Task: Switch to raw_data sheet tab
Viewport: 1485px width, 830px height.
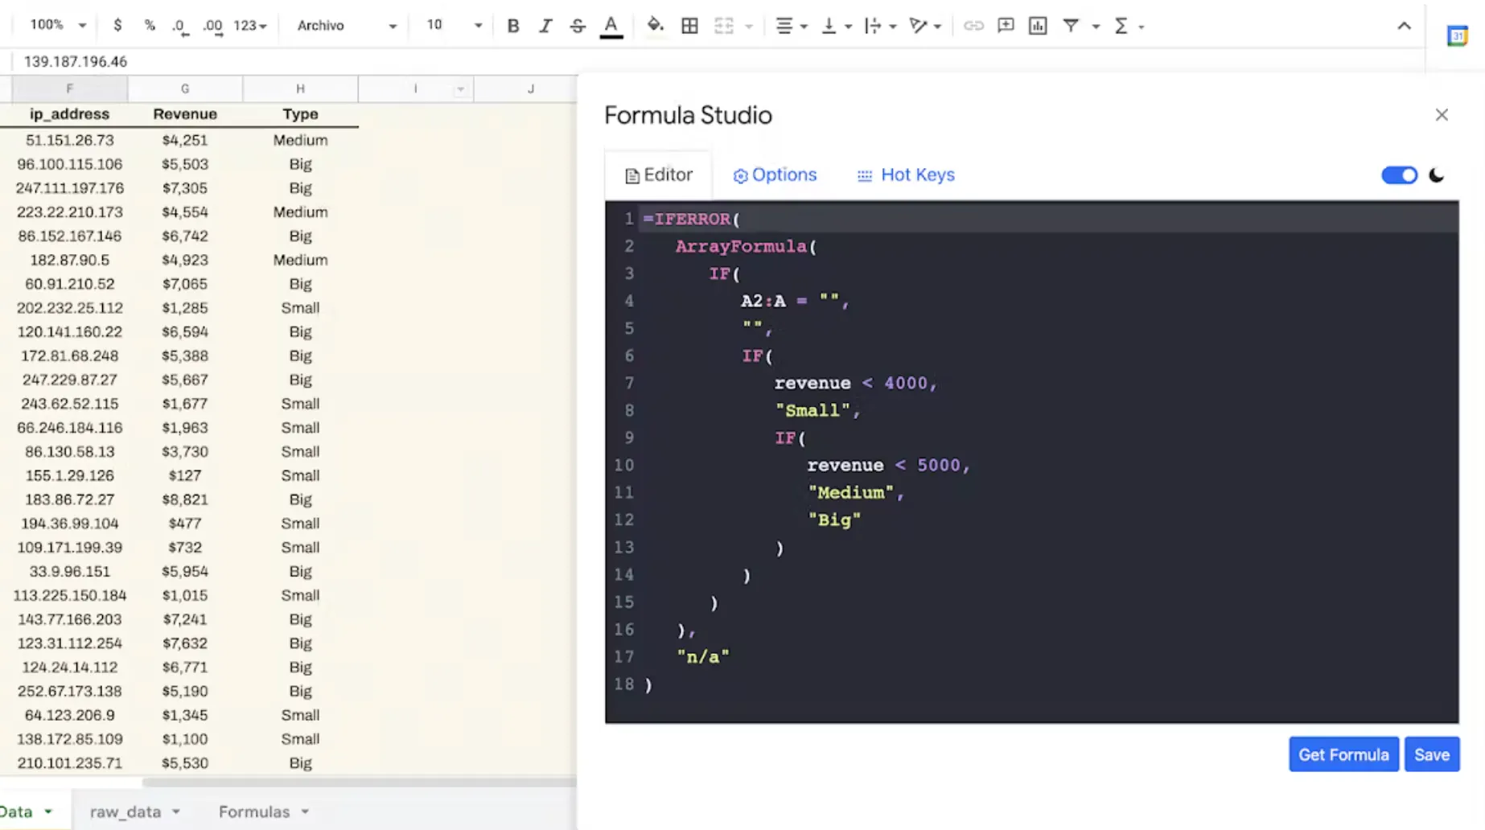Action: 125,812
